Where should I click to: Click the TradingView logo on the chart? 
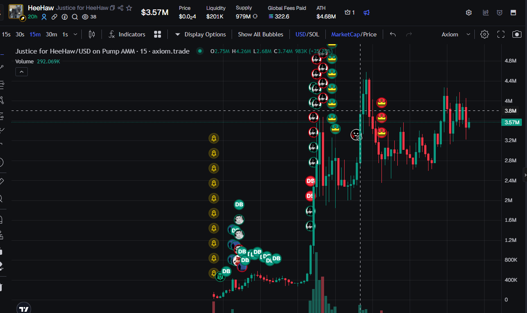point(24,308)
